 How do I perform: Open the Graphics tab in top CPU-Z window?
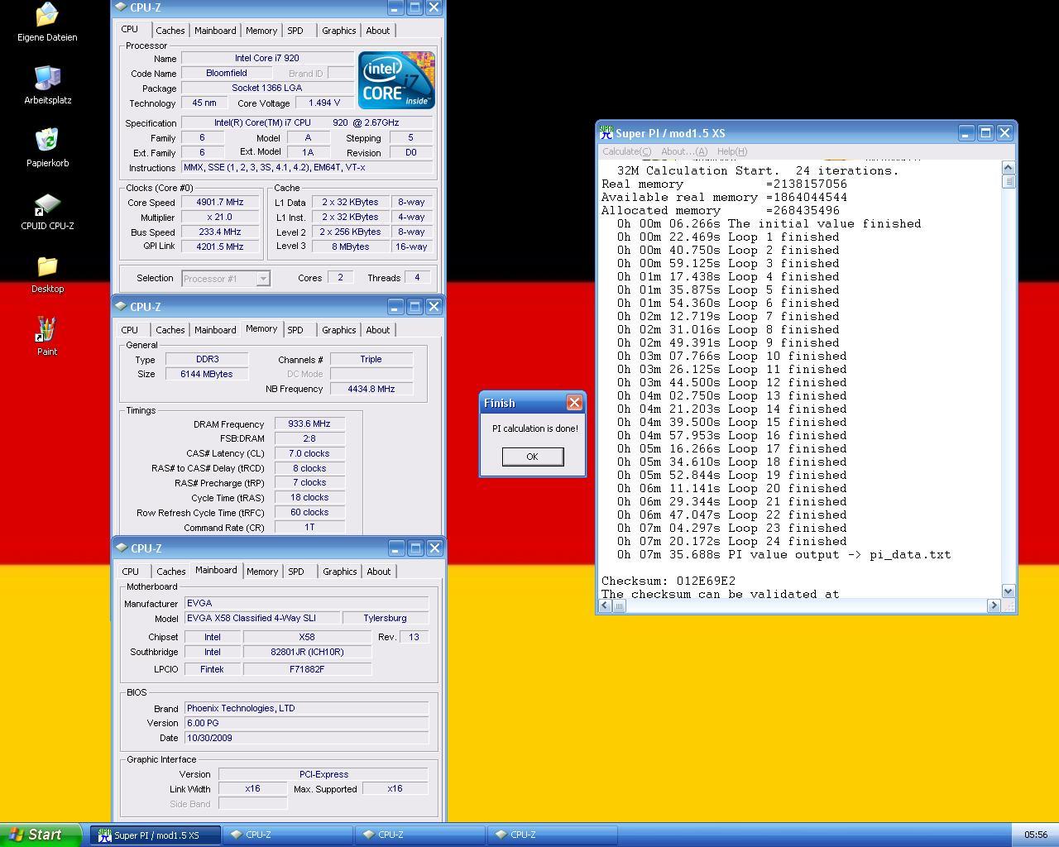[339, 31]
